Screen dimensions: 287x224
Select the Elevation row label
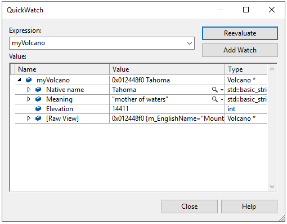60,109
